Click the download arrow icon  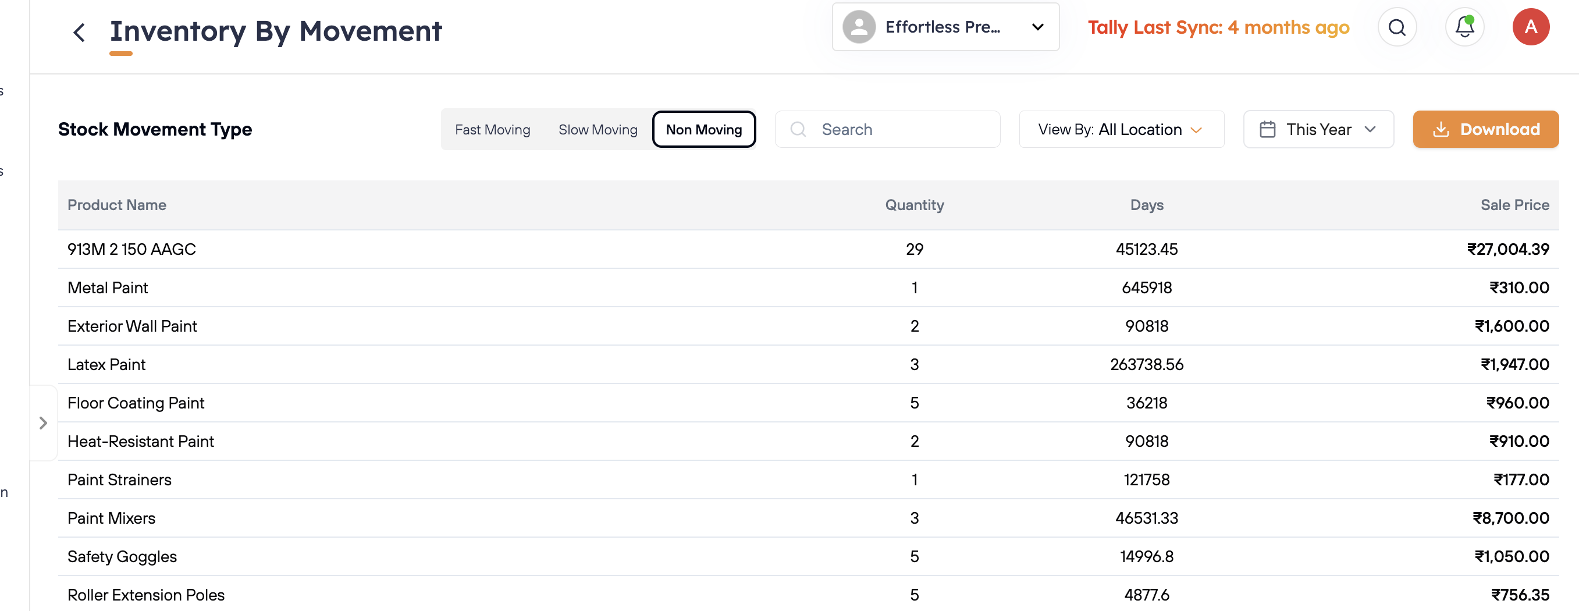pos(1441,130)
